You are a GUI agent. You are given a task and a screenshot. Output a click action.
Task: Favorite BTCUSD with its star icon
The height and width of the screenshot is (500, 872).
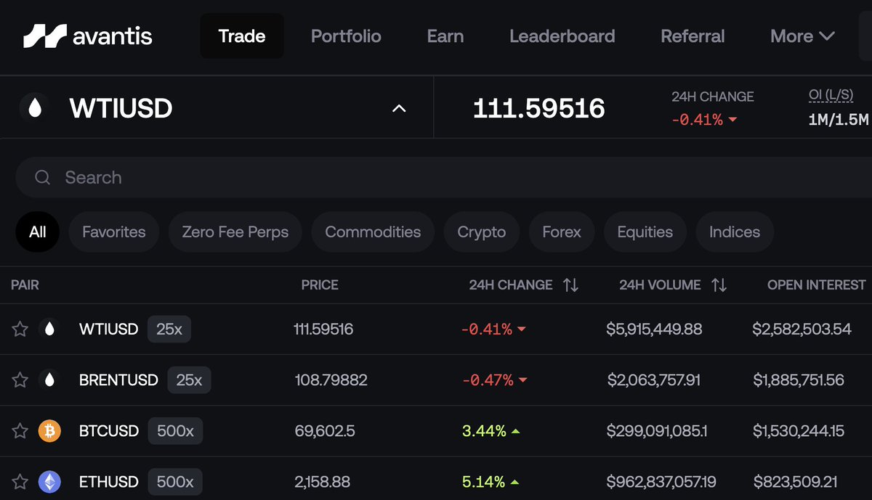click(20, 431)
